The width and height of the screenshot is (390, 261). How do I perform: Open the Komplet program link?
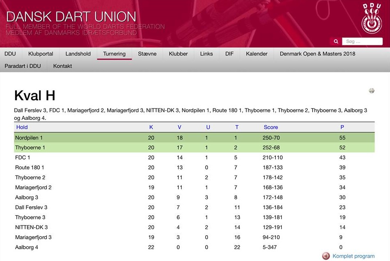point(353,256)
